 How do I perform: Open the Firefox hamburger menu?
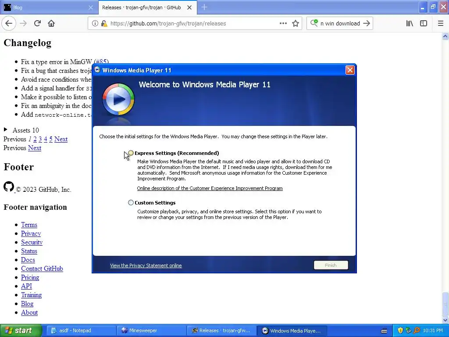pos(441,24)
